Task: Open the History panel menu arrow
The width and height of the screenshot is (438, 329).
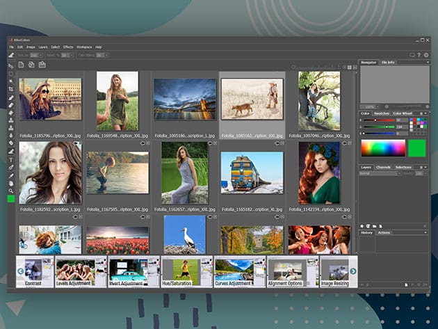Action: pos(427,232)
